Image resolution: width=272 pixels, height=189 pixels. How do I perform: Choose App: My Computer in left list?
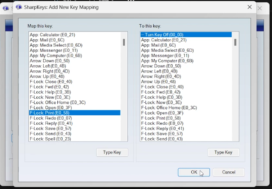coord(55,55)
